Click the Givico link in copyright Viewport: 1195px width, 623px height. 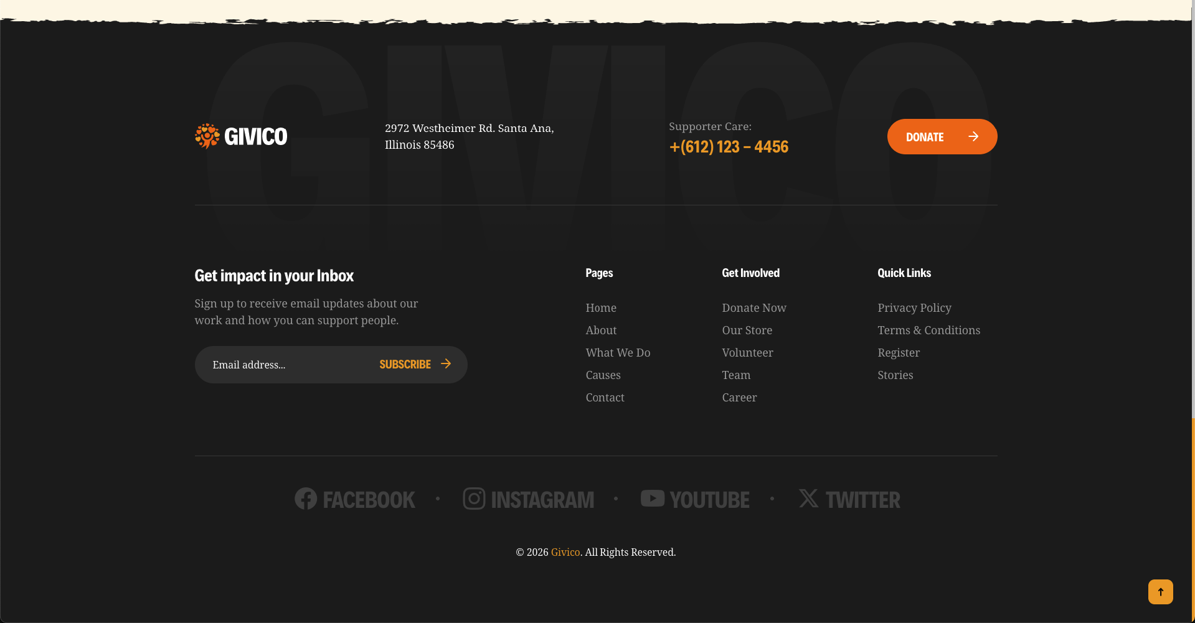[x=565, y=553]
